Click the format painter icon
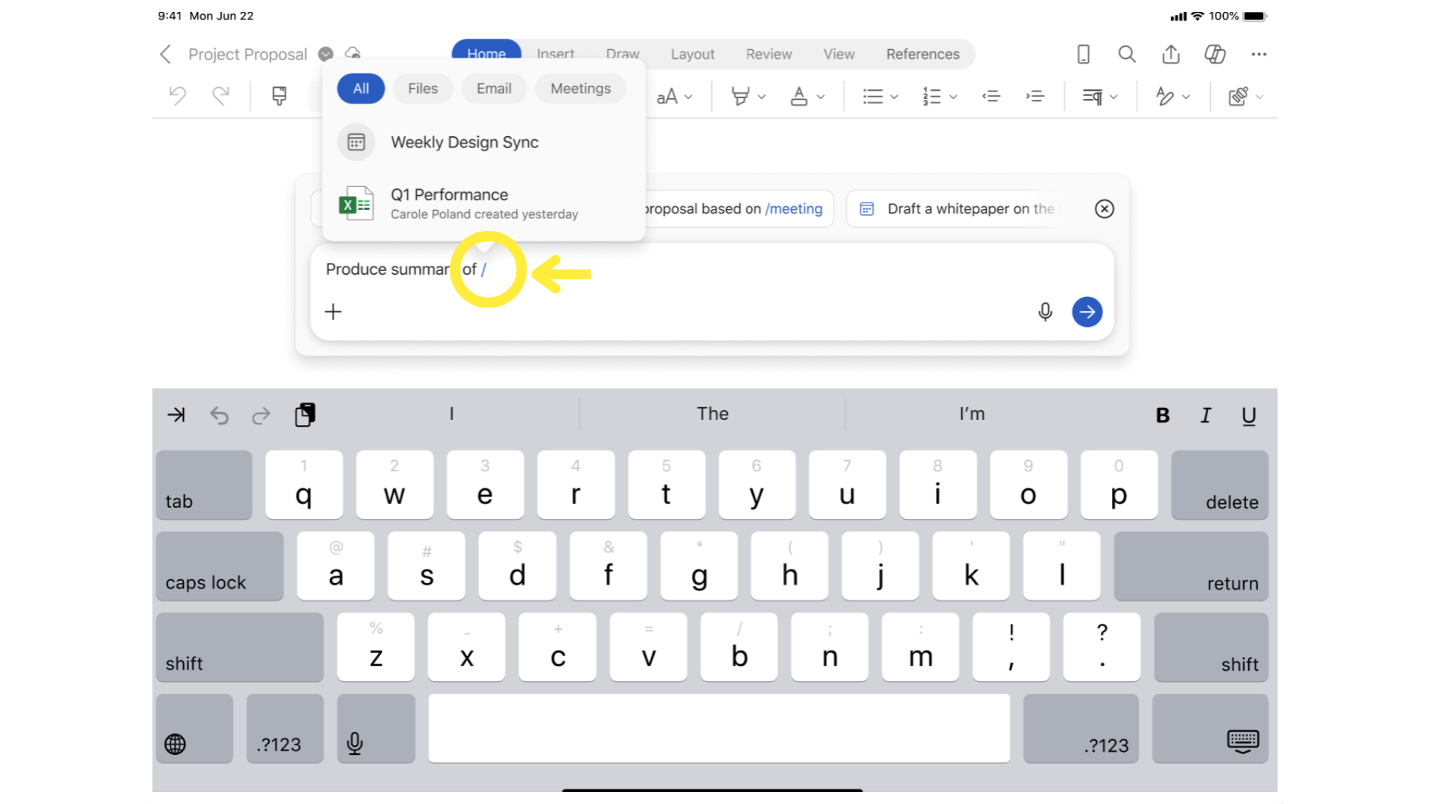This screenshot has width=1430, height=804. (279, 96)
